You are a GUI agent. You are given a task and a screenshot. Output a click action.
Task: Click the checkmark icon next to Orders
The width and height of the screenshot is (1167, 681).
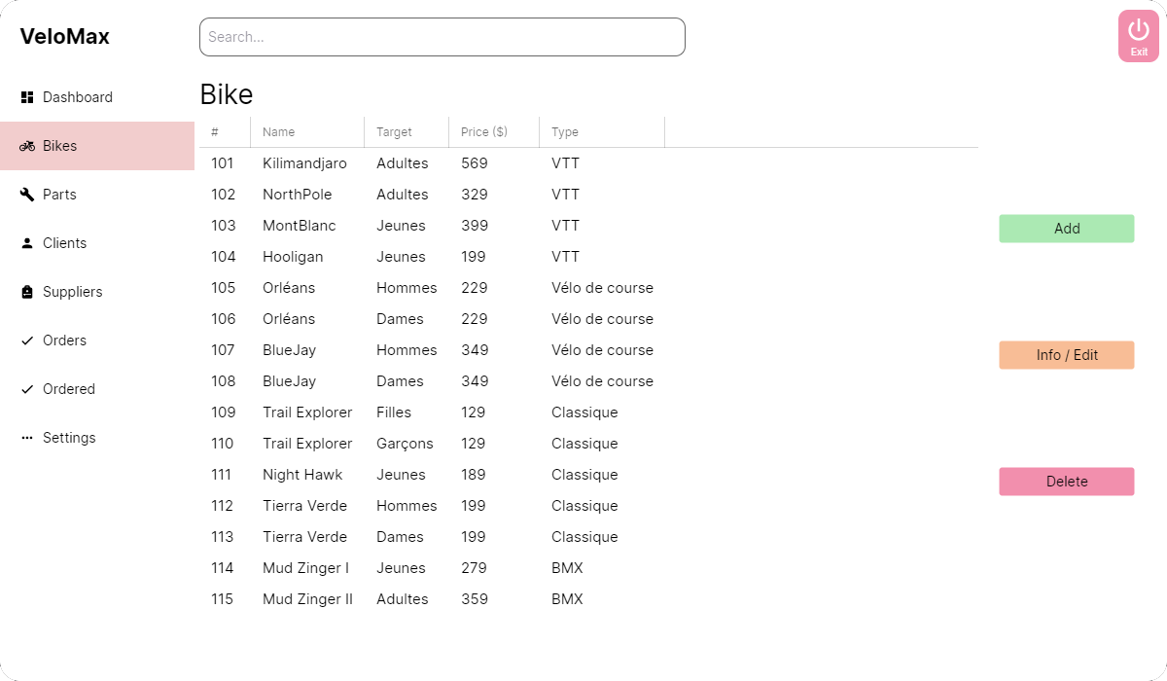[25, 340]
